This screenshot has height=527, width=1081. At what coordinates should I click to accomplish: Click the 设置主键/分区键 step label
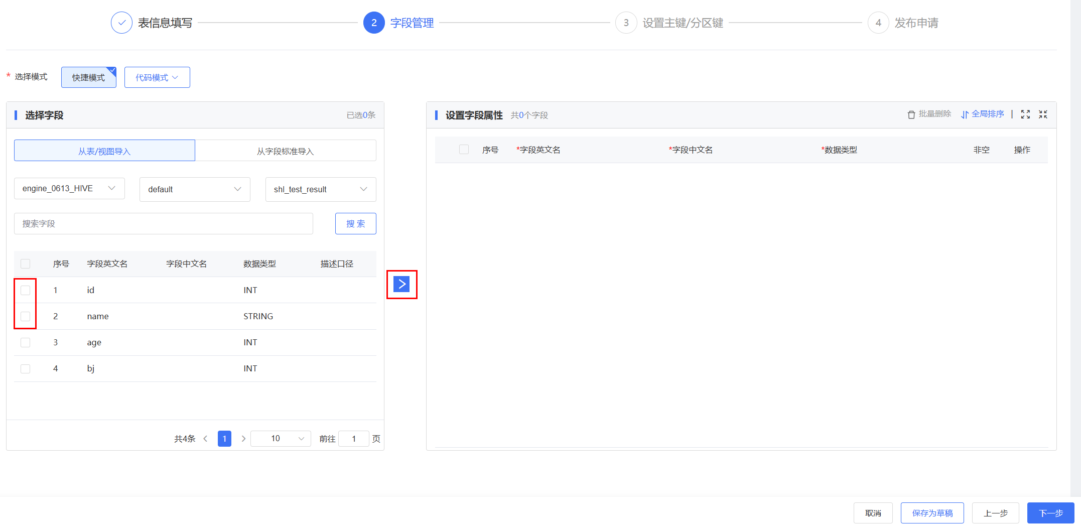coord(683,23)
